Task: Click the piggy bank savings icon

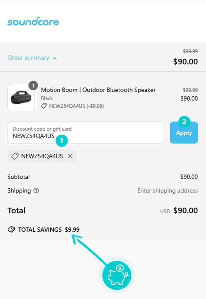Action: (117, 275)
